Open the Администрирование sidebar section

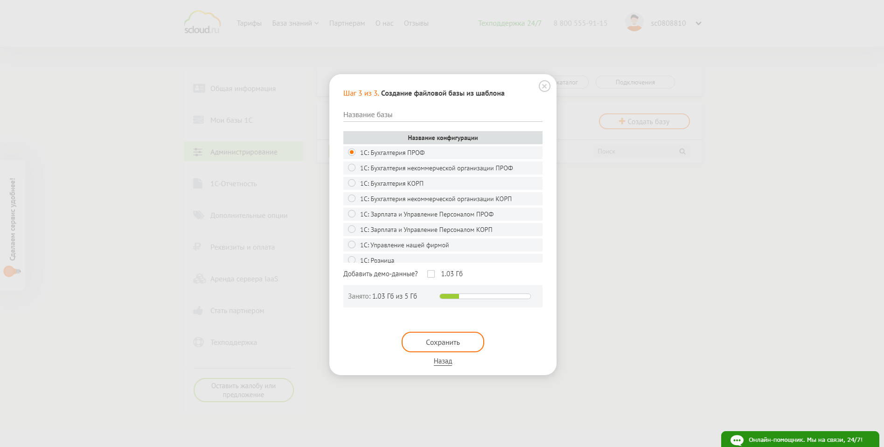click(x=243, y=152)
